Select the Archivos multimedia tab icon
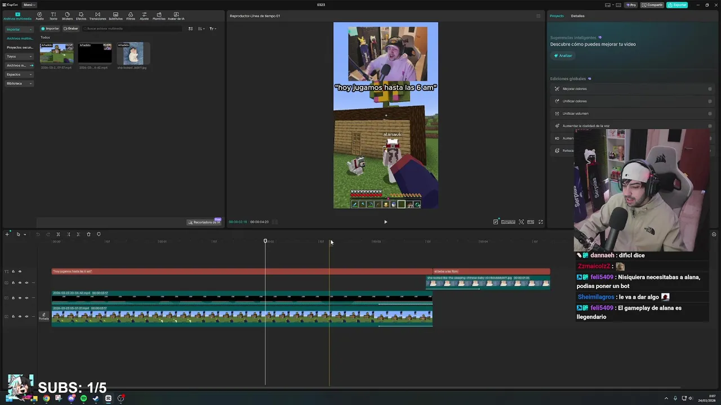The height and width of the screenshot is (405, 721). click(17, 16)
